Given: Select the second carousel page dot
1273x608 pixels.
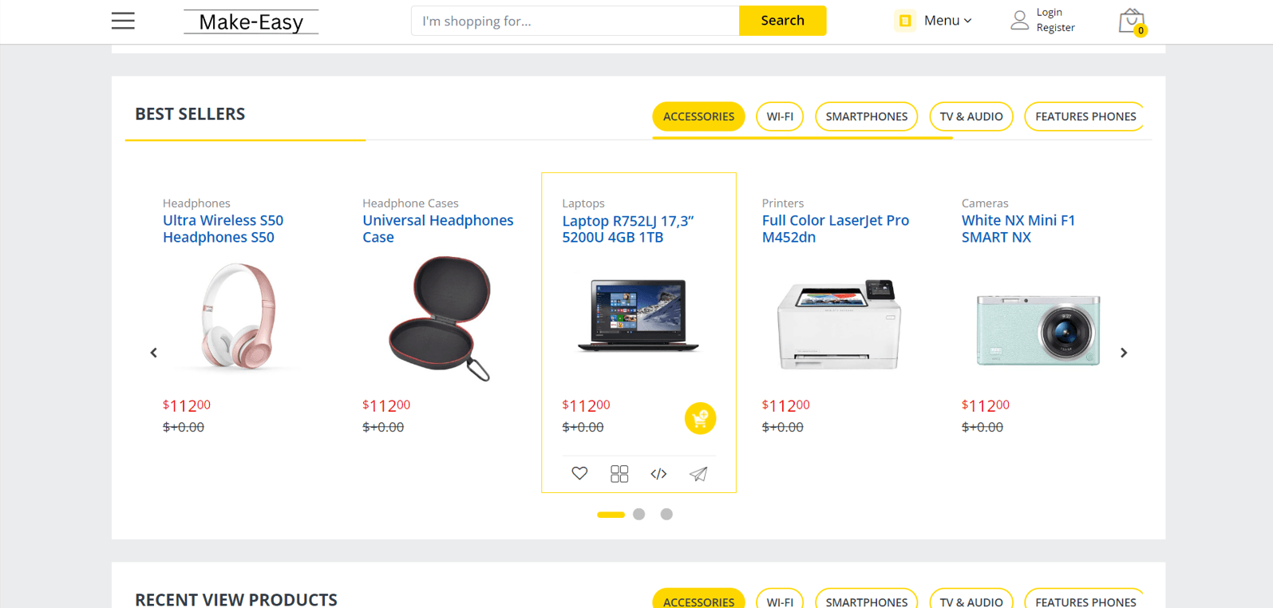Looking at the screenshot, I should coord(638,515).
